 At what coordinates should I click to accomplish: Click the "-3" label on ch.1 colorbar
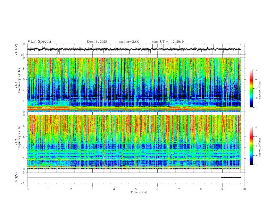[x=256, y=70]
